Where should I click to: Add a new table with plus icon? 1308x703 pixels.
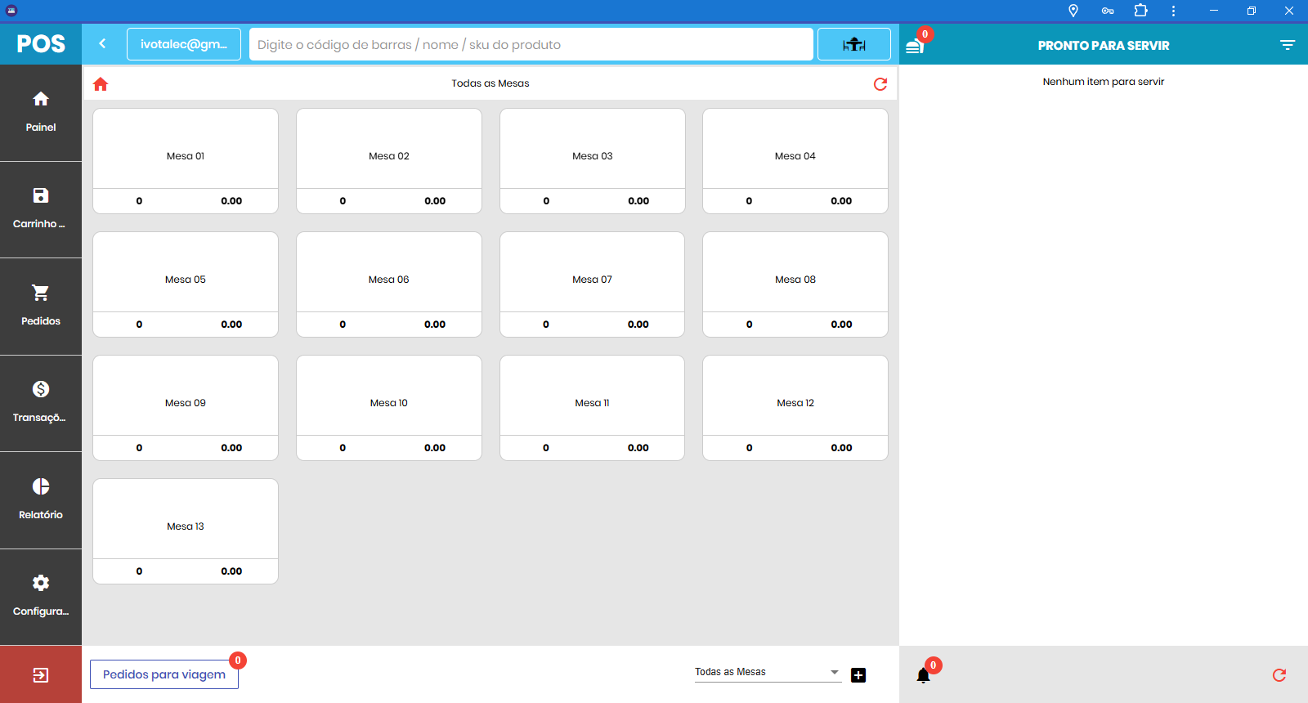[858, 675]
